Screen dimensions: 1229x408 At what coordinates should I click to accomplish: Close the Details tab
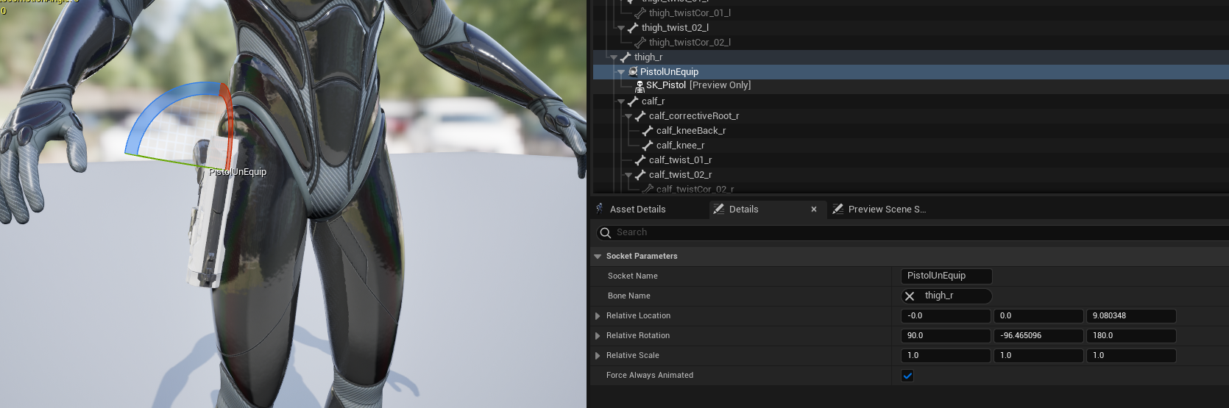pos(814,209)
